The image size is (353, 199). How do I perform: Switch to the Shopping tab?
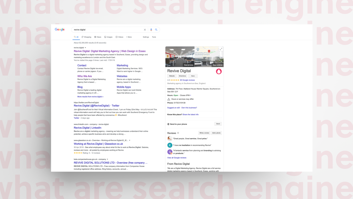tap(87, 37)
